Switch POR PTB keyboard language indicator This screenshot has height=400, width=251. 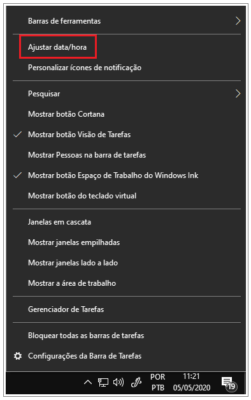pyautogui.click(x=158, y=382)
